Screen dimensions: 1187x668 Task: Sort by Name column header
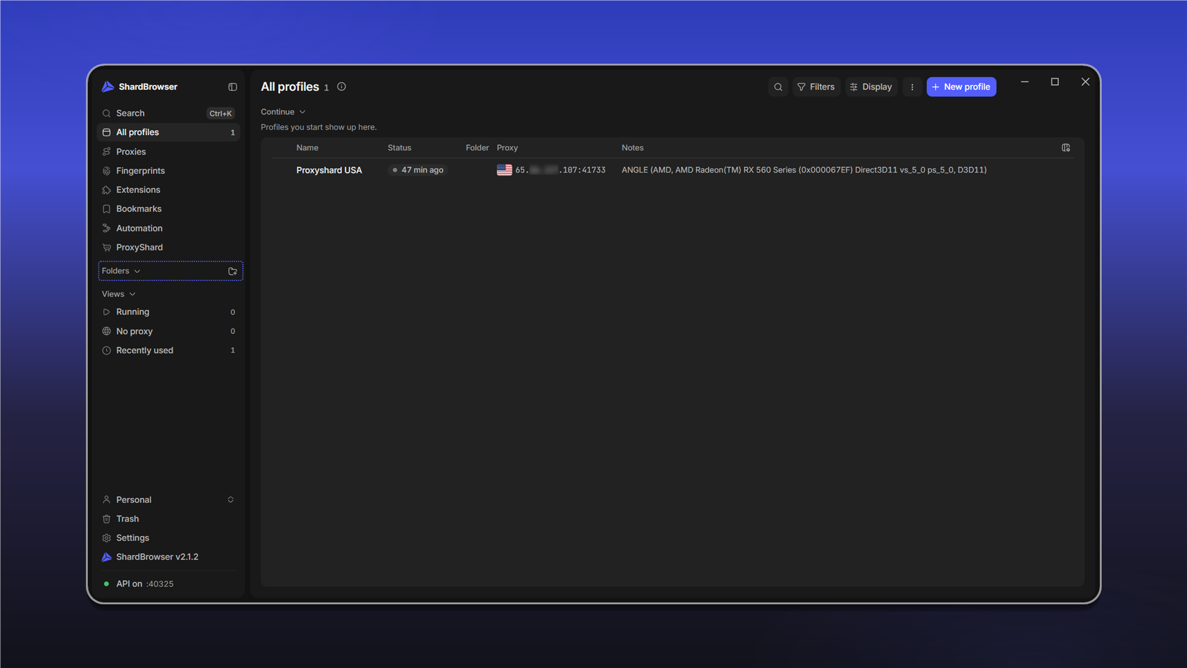coord(307,148)
